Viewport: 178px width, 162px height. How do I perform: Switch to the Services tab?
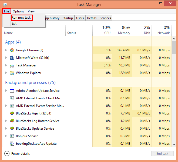[x=105, y=18]
